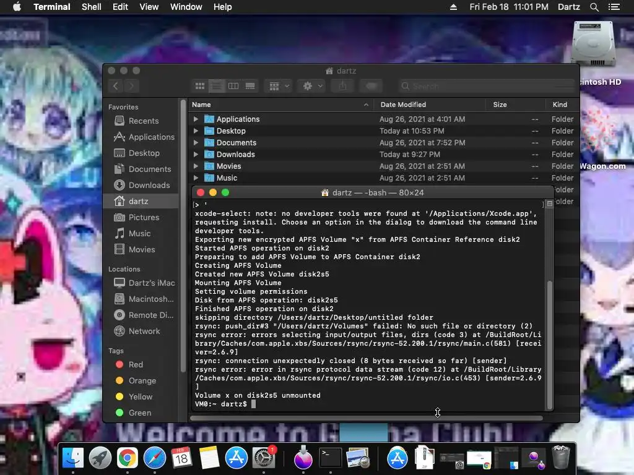634x475 pixels.
Task: Click Finder Edit Tags toolbar button
Action: click(371, 86)
